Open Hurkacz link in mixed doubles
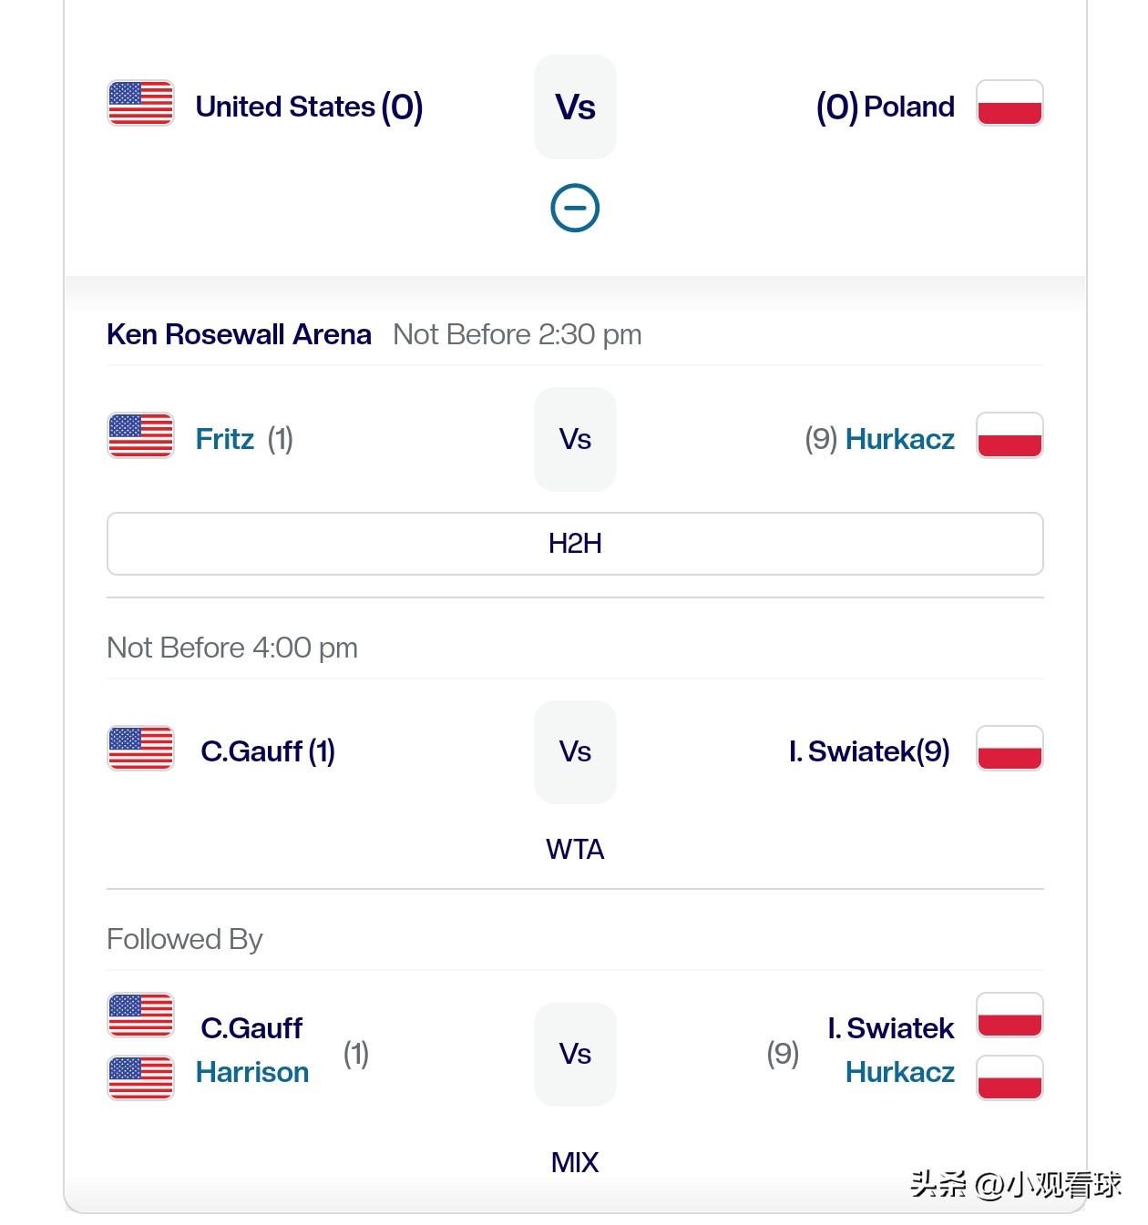This screenshot has height=1225, width=1148. [899, 1072]
